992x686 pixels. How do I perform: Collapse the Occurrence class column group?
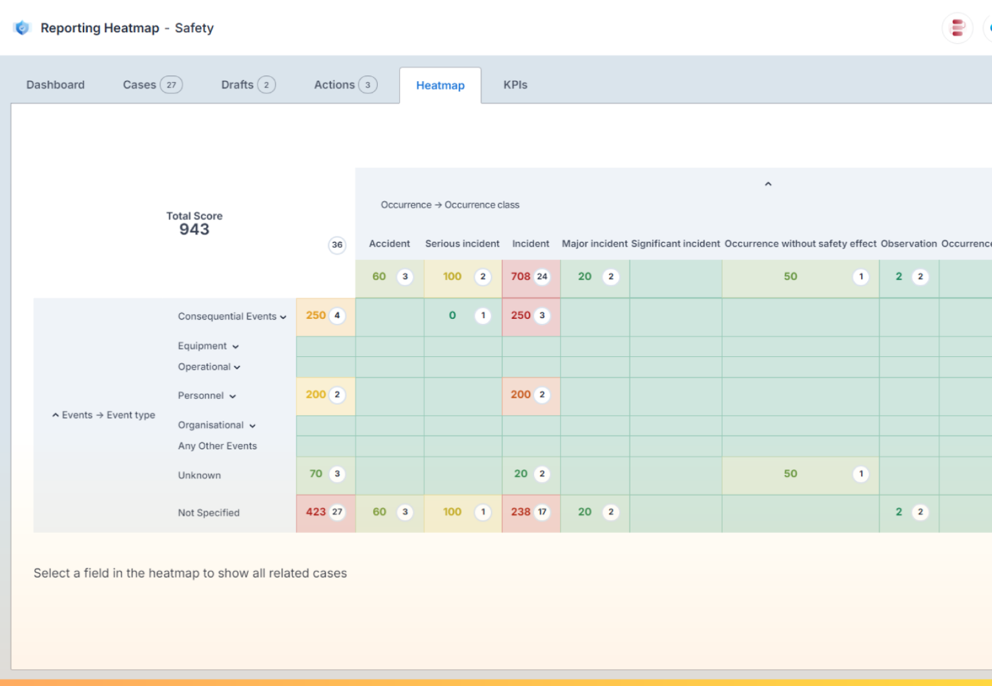coord(768,184)
